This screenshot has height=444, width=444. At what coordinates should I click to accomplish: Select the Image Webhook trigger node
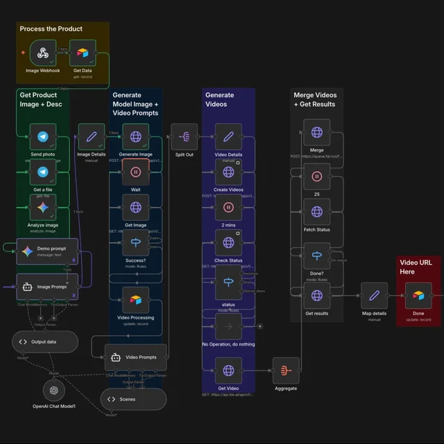point(43,53)
